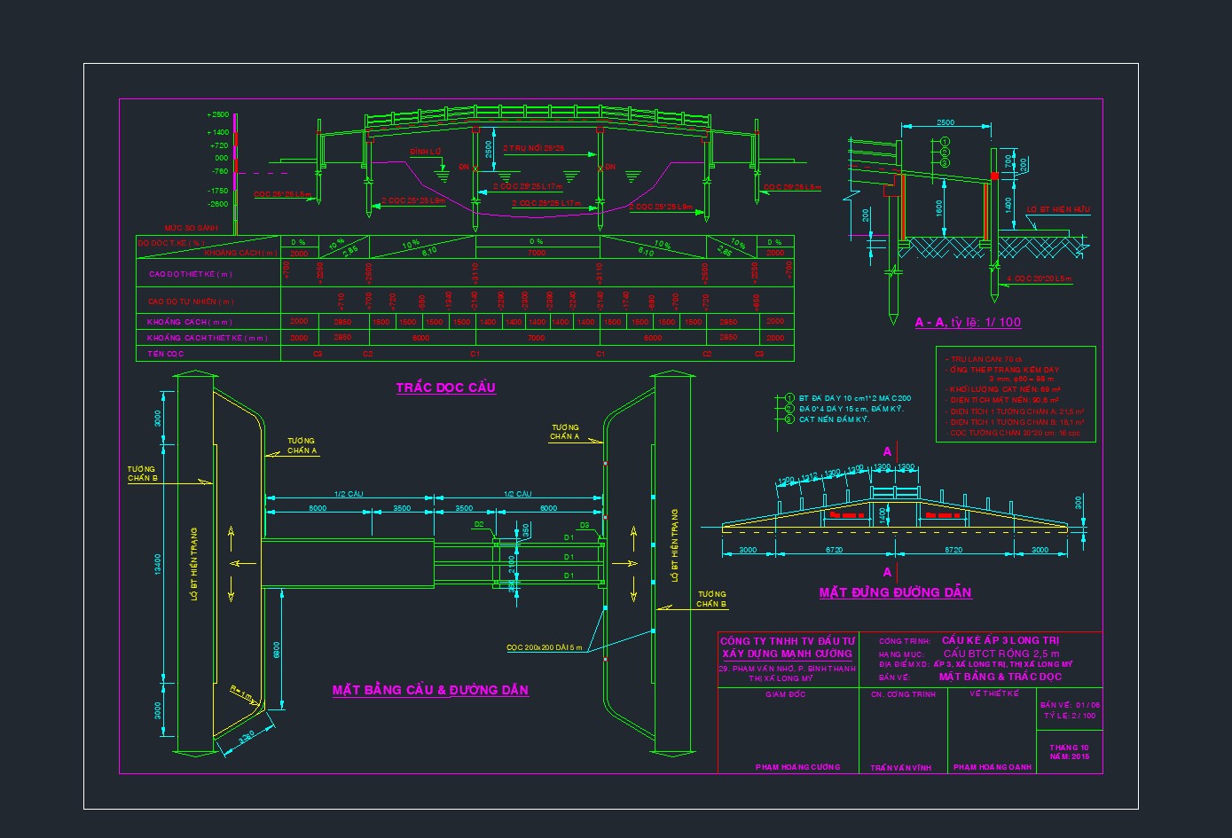This screenshot has height=838, width=1232.
Task: Click 'LỘ BT HIỆN HỮU' in section A-A
Action: point(1058,209)
